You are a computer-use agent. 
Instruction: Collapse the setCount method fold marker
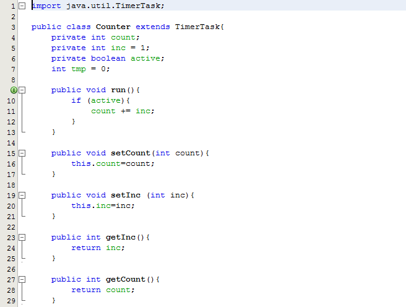click(x=22, y=153)
